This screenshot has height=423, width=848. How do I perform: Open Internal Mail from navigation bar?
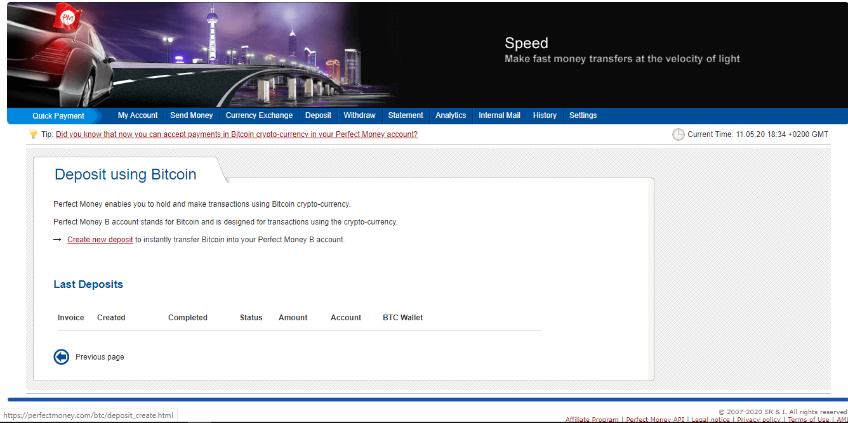click(500, 115)
